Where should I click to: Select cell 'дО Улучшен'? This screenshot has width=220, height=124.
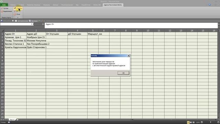(77, 34)
